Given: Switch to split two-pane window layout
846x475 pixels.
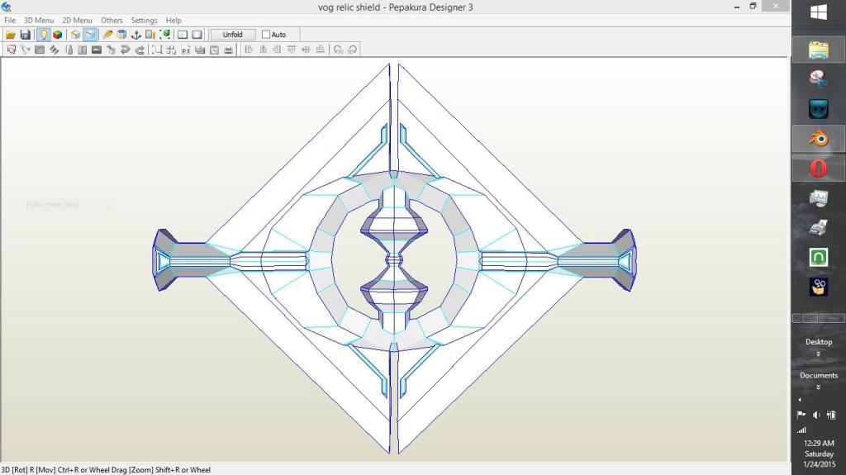Looking at the screenshot, I should click(183, 35).
